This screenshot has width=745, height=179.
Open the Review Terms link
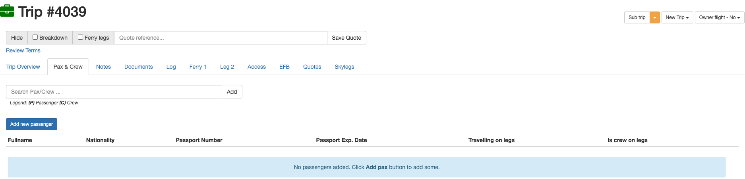(23, 50)
